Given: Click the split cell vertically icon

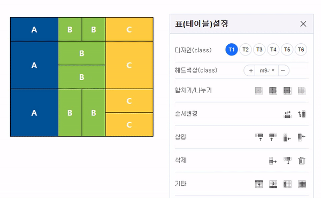Looking at the screenshot, I should 273,91.
